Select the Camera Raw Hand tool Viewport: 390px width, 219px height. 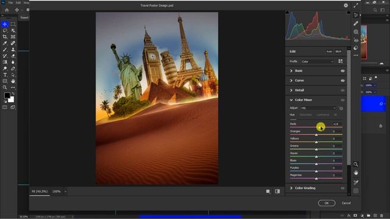click(356, 173)
